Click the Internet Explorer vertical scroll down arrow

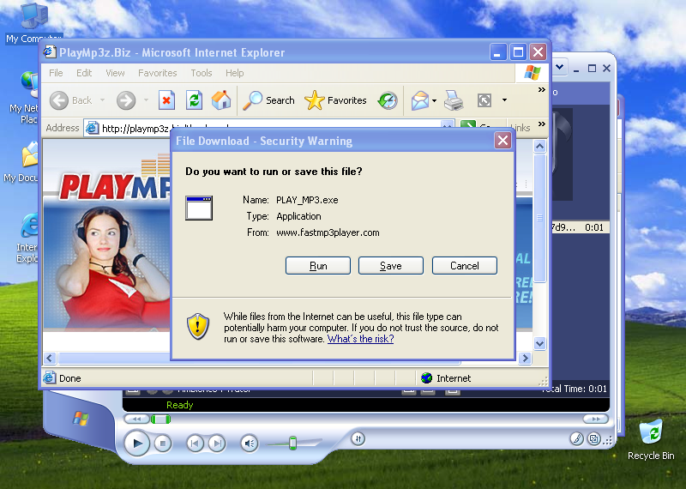(540, 344)
